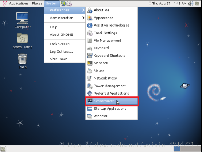Click the Startup Applications icon
Image resolution: width=202 pixels, height=152 pixels.
[90, 109]
